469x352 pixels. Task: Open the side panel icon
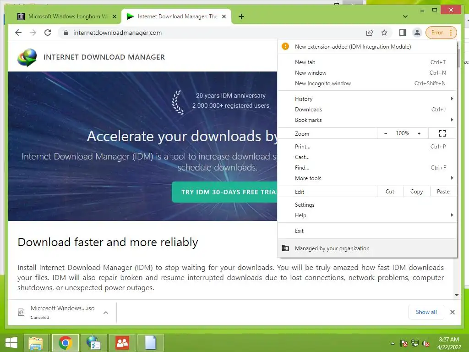tap(403, 33)
